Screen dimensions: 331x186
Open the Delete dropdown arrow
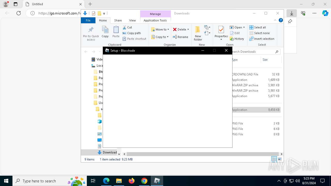pyautogui.click(x=188, y=29)
